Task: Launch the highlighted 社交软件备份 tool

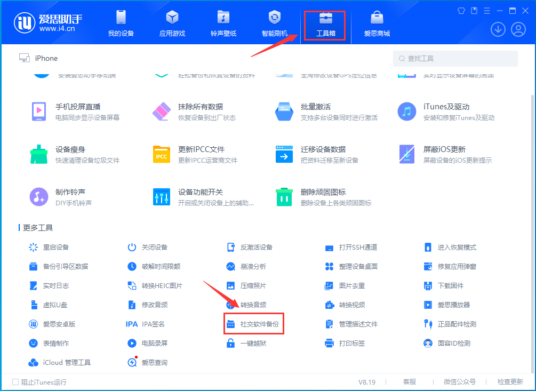Action: (x=253, y=323)
